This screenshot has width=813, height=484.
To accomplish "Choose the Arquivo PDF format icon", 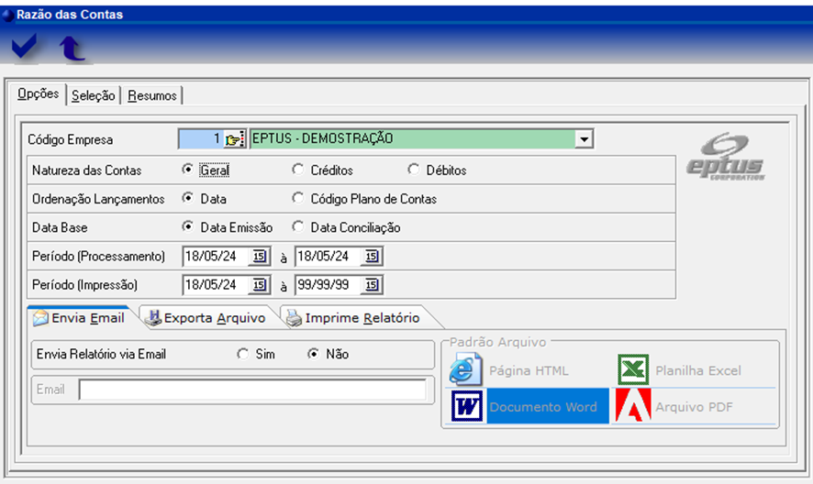I will point(631,407).
